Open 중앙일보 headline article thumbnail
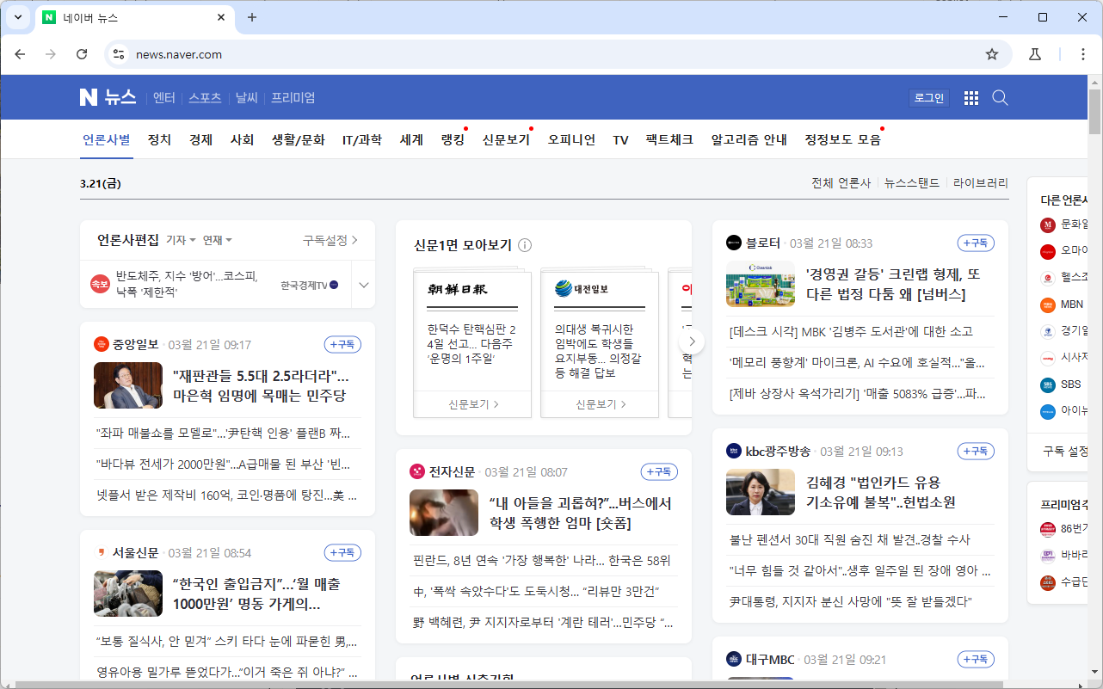 pyautogui.click(x=128, y=385)
